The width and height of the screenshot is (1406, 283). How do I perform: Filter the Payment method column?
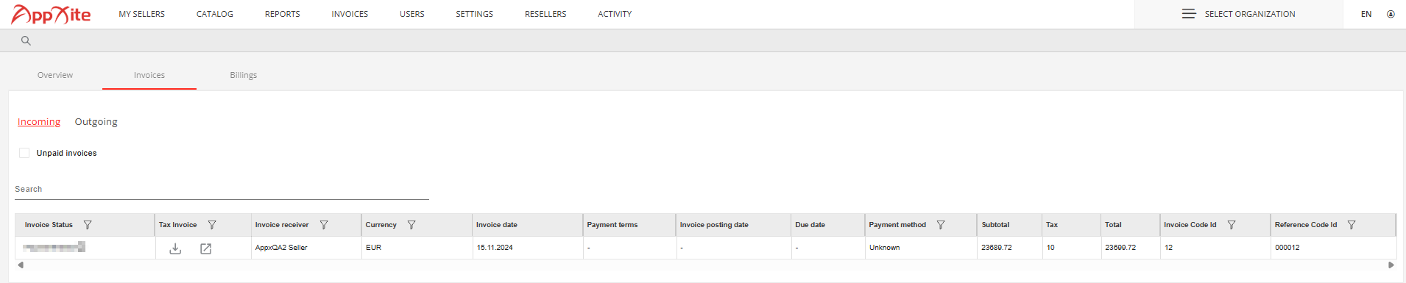point(941,225)
